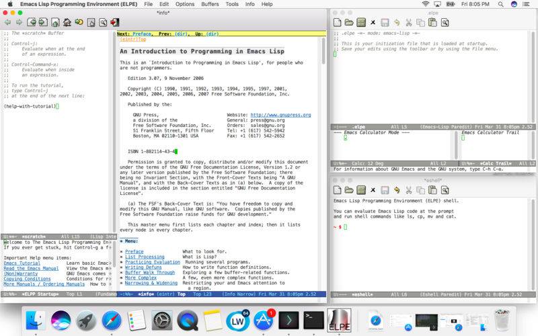Paste icon in eshell window toolbar
This screenshot has width=538, height=336.
click(432, 190)
